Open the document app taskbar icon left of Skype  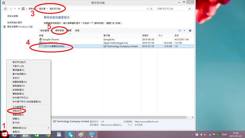coord(59,134)
